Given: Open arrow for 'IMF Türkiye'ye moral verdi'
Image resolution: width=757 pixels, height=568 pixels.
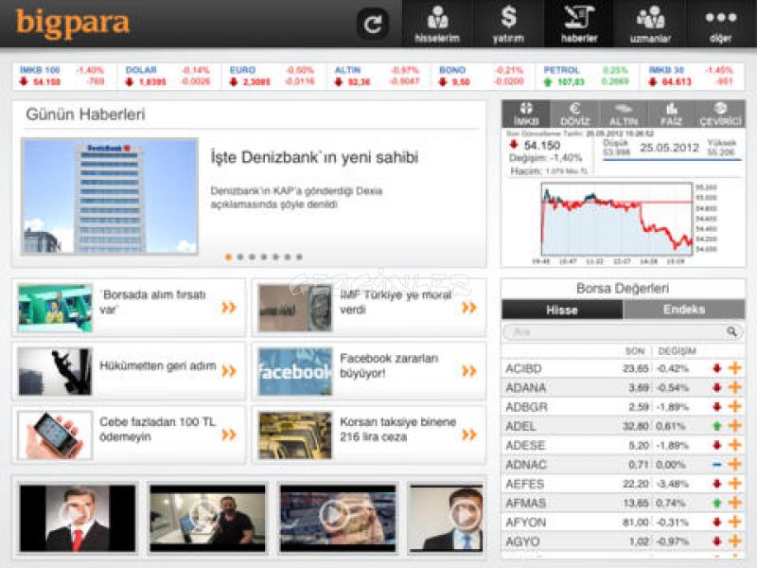Looking at the screenshot, I should point(468,308).
